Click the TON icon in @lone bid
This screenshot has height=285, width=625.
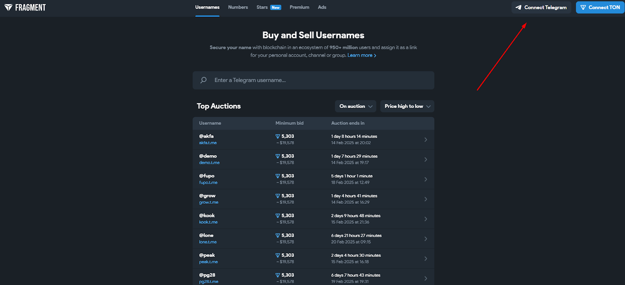278,236
